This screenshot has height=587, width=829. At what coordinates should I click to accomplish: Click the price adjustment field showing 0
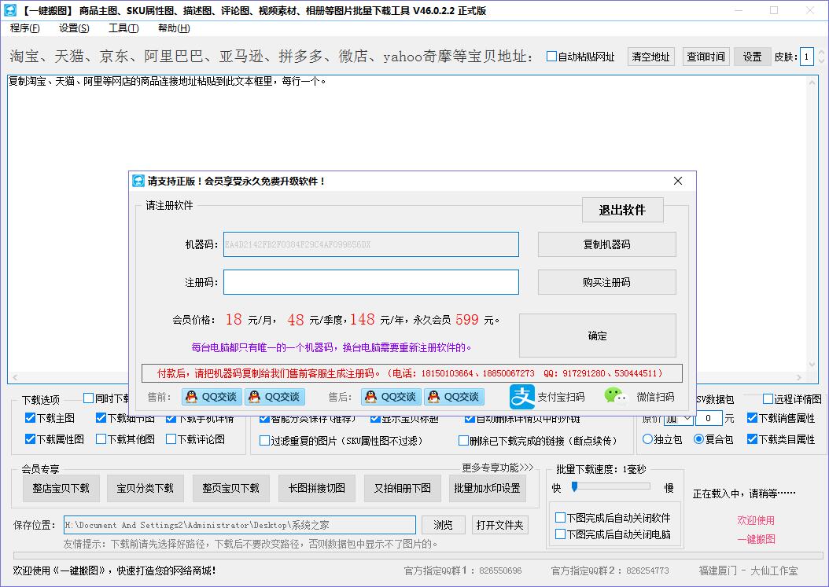709,419
